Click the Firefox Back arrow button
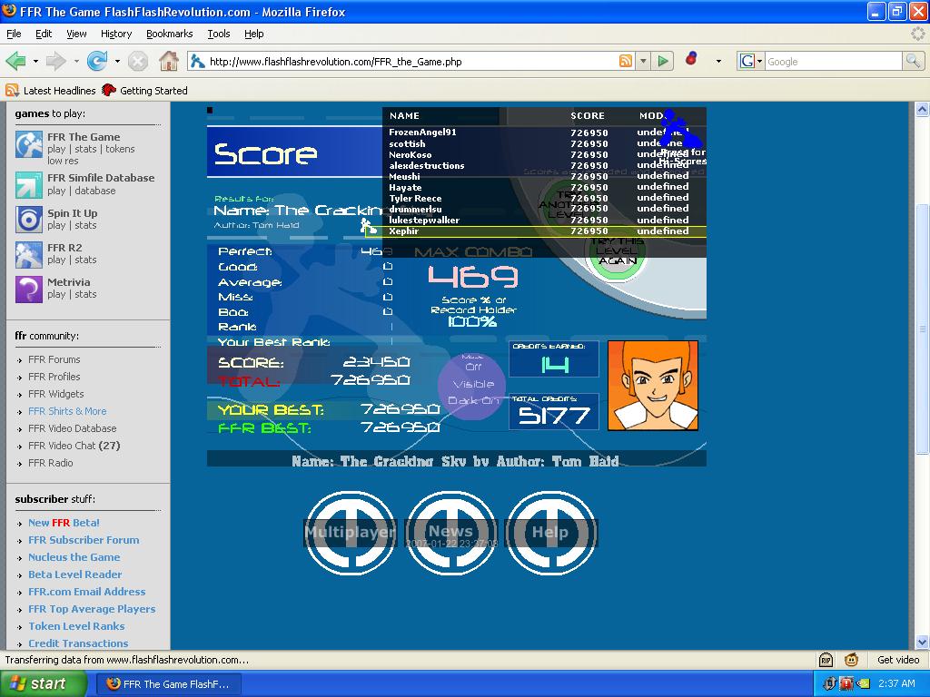 tap(16, 61)
